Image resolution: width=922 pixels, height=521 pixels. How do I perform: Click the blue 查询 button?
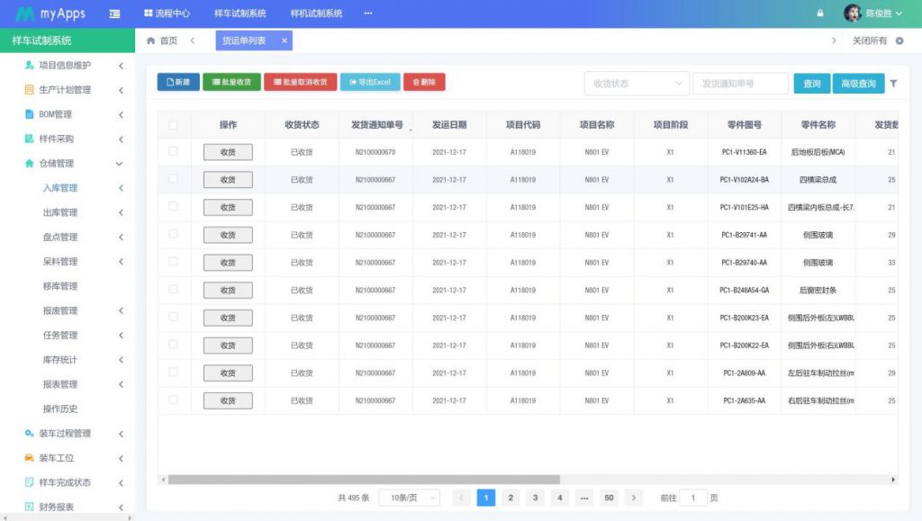click(x=811, y=84)
